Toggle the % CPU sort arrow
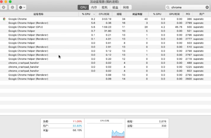The image size is (211, 138). tap(94, 14)
